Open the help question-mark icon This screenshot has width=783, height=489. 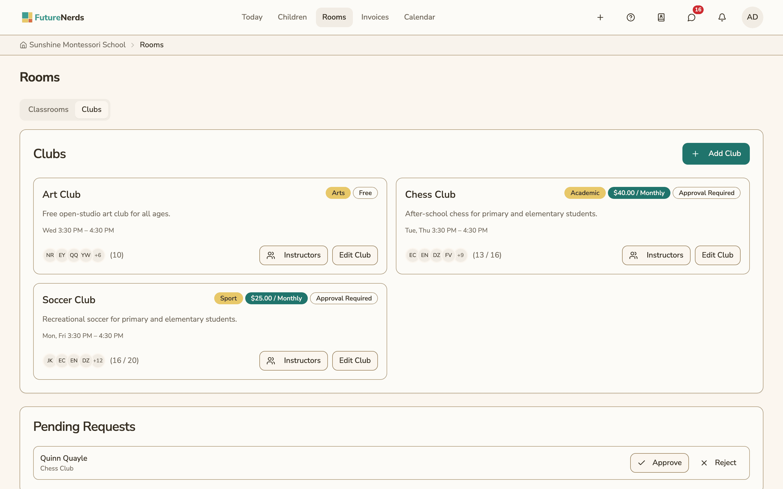pyautogui.click(x=630, y=17)
